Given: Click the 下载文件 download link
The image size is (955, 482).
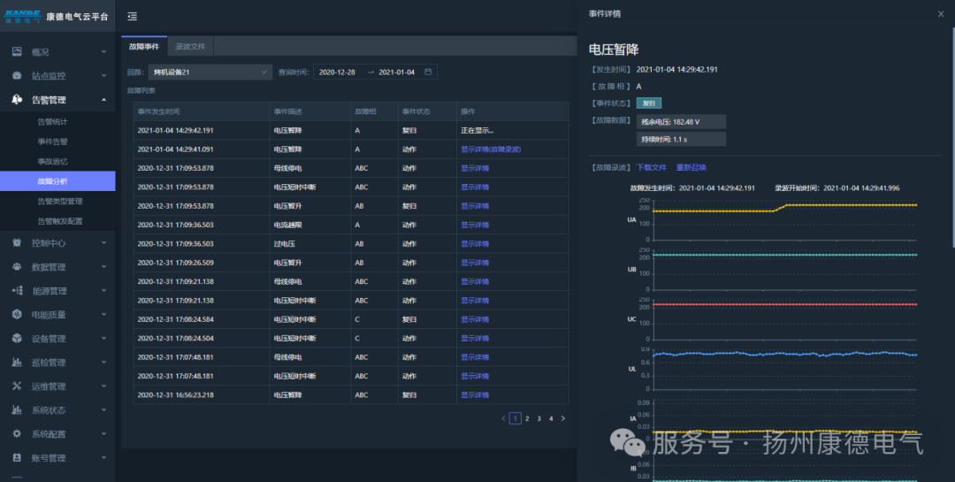Looking at the screenshot, I should coord(651,167).
